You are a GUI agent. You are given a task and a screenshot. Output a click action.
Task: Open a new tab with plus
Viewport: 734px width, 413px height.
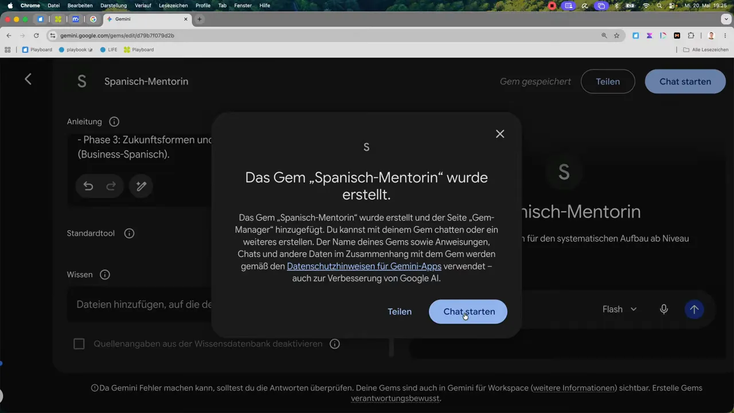point(200,19)
